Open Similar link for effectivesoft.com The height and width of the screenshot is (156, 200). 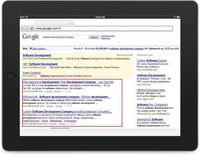tap(59, 106)
